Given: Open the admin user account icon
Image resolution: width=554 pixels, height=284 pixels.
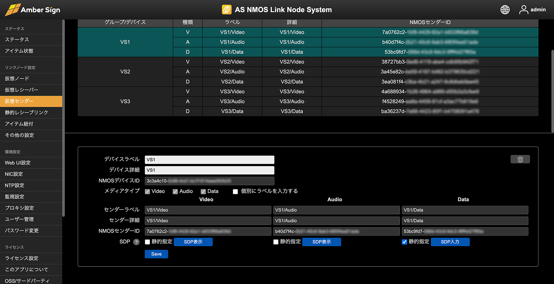Looking at the screenshot, I should pyautogui.click(x=524, y=10).
